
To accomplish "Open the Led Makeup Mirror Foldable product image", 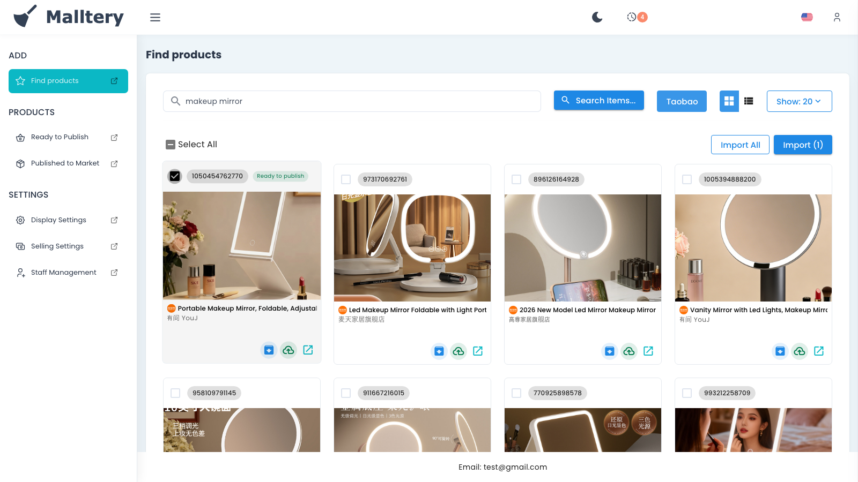I will pos(412,248).
